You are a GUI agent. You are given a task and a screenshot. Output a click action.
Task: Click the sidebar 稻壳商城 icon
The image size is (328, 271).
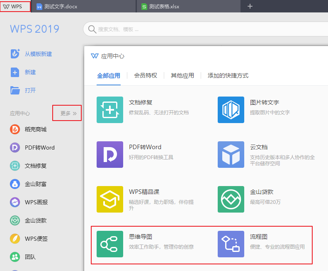(x=15, y=129)
